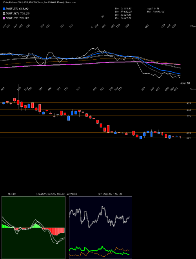The width and height of the screenshot is (196, 259).
Task: Click the 818 price level label
Action: coord(189,110)
